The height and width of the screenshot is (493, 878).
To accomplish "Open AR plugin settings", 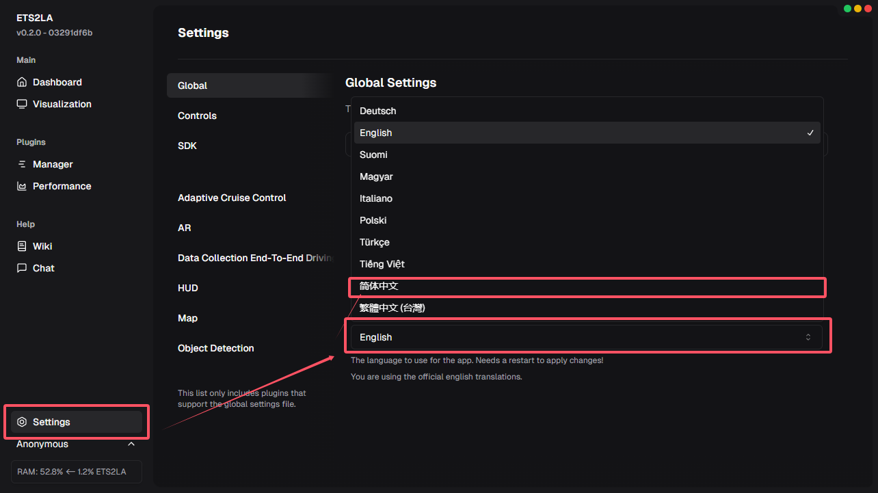I will click(x=250, y=228).
